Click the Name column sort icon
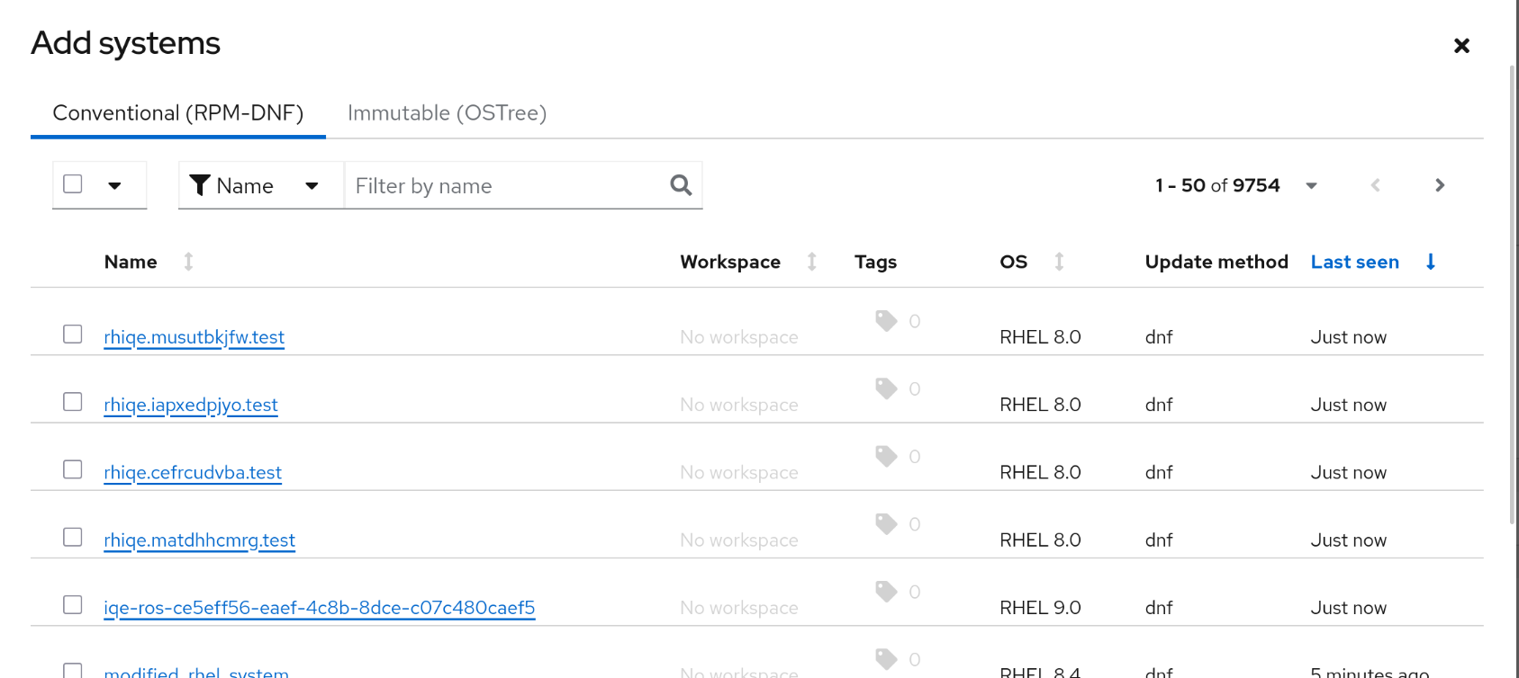The height and width of the screenshot is (678, 1519). (188, 262)
